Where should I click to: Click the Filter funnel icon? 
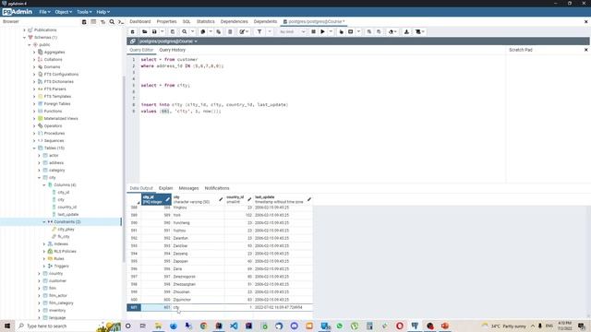pos(259,32)
